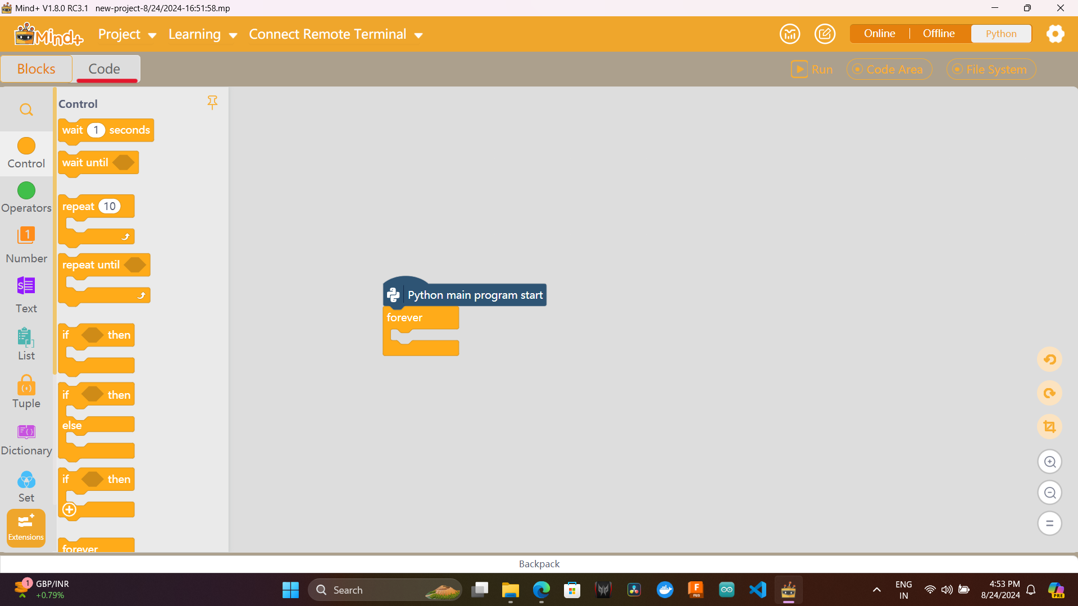This screenshot has width=1078, height=606.
Task: Click the Extensions icon in sidebar
Action: pyautogui.click(x=26, y=527)
